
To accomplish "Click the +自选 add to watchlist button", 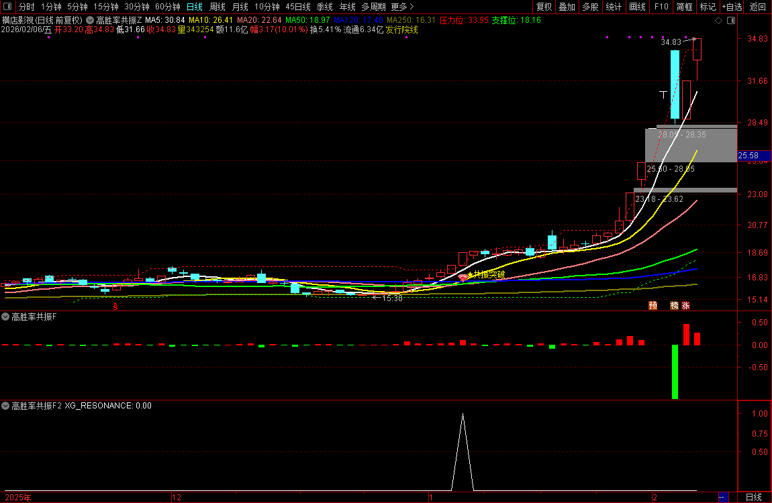I will tap(732, 7).
